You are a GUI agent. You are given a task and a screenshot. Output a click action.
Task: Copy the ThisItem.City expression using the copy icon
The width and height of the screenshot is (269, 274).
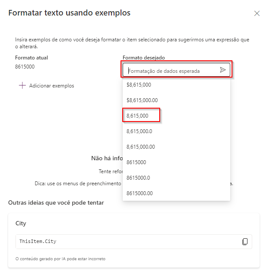tap(245, 242)
